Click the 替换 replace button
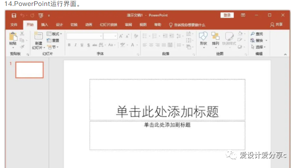The height and width of the screenshot is (168, 296). click(x=257, y=40)
